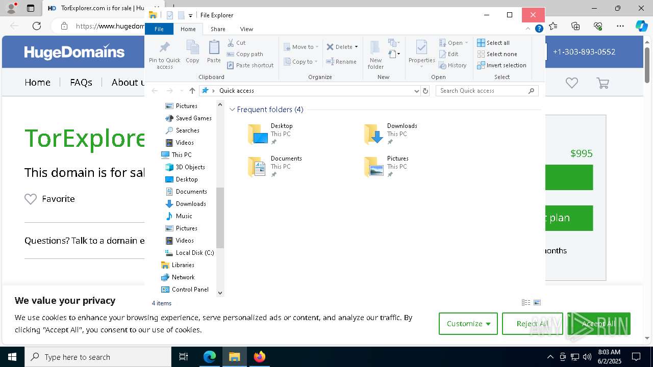The image size is (653, 367).
Task: Open the Copy to dropdown
Action: pos(300,62)
